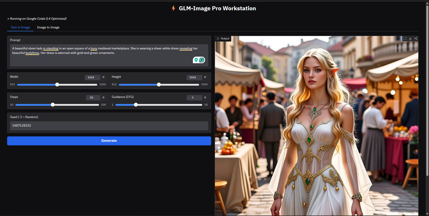The image size is (429, 216).
Task: Click into the Prompt text area
Action: 109,55
